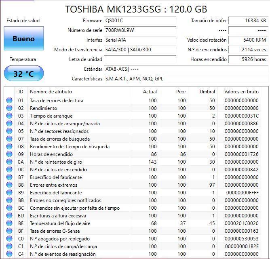Screen dimensions: 270x259
Task: Click the power-on count field 2114 veces
Action: pos(248,50)
